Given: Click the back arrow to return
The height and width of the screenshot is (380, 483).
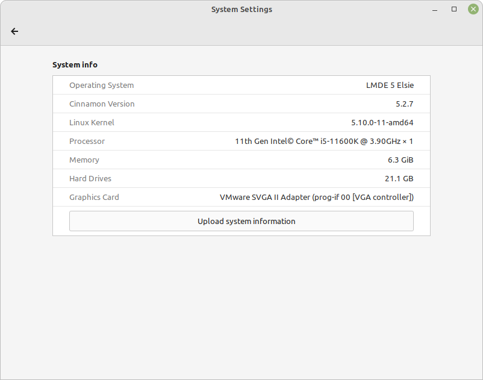Looking at the screenshot, I should tap(14, 31).
